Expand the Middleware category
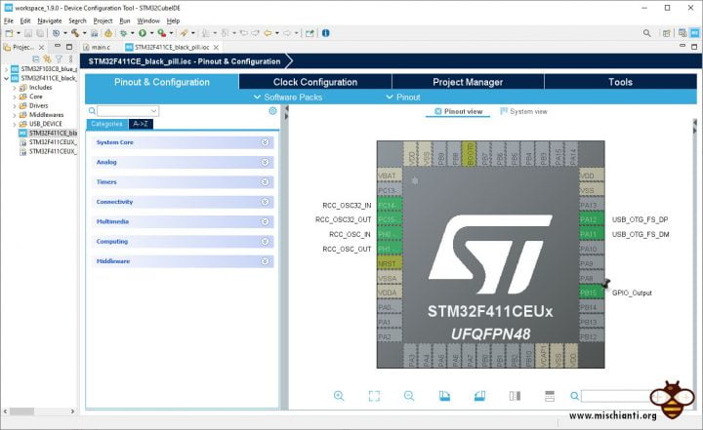Image resolution: width=703 pixels, height=430 pixels. pos(183,261)
